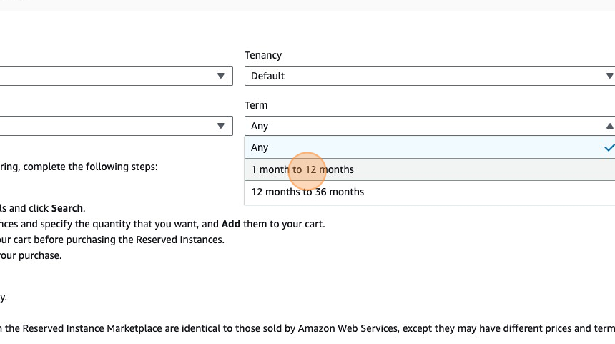615x344 pixels.
Task: Click the checkmark beside the Any option
Action: (x=609, y=147)
